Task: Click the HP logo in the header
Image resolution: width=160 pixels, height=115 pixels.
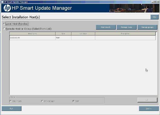Action: pyautogui.click(x=7, y=8)
